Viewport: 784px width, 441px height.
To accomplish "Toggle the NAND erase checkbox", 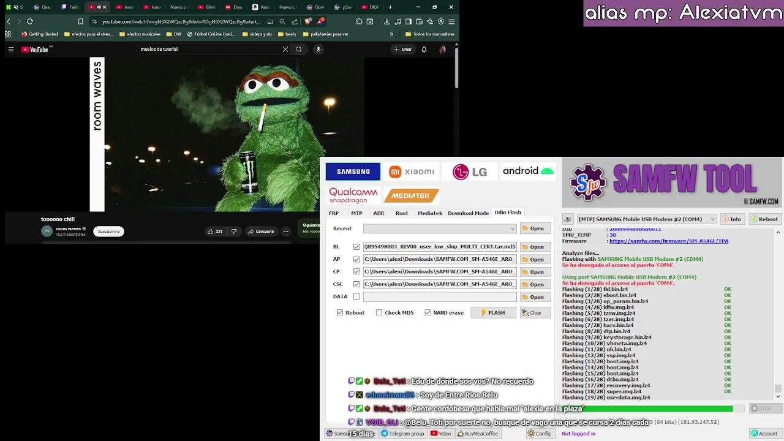I will [x=428, y=312].
